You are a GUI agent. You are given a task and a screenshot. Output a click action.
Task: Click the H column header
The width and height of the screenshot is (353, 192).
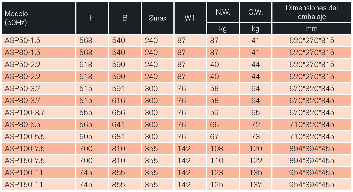pos(92,18)
